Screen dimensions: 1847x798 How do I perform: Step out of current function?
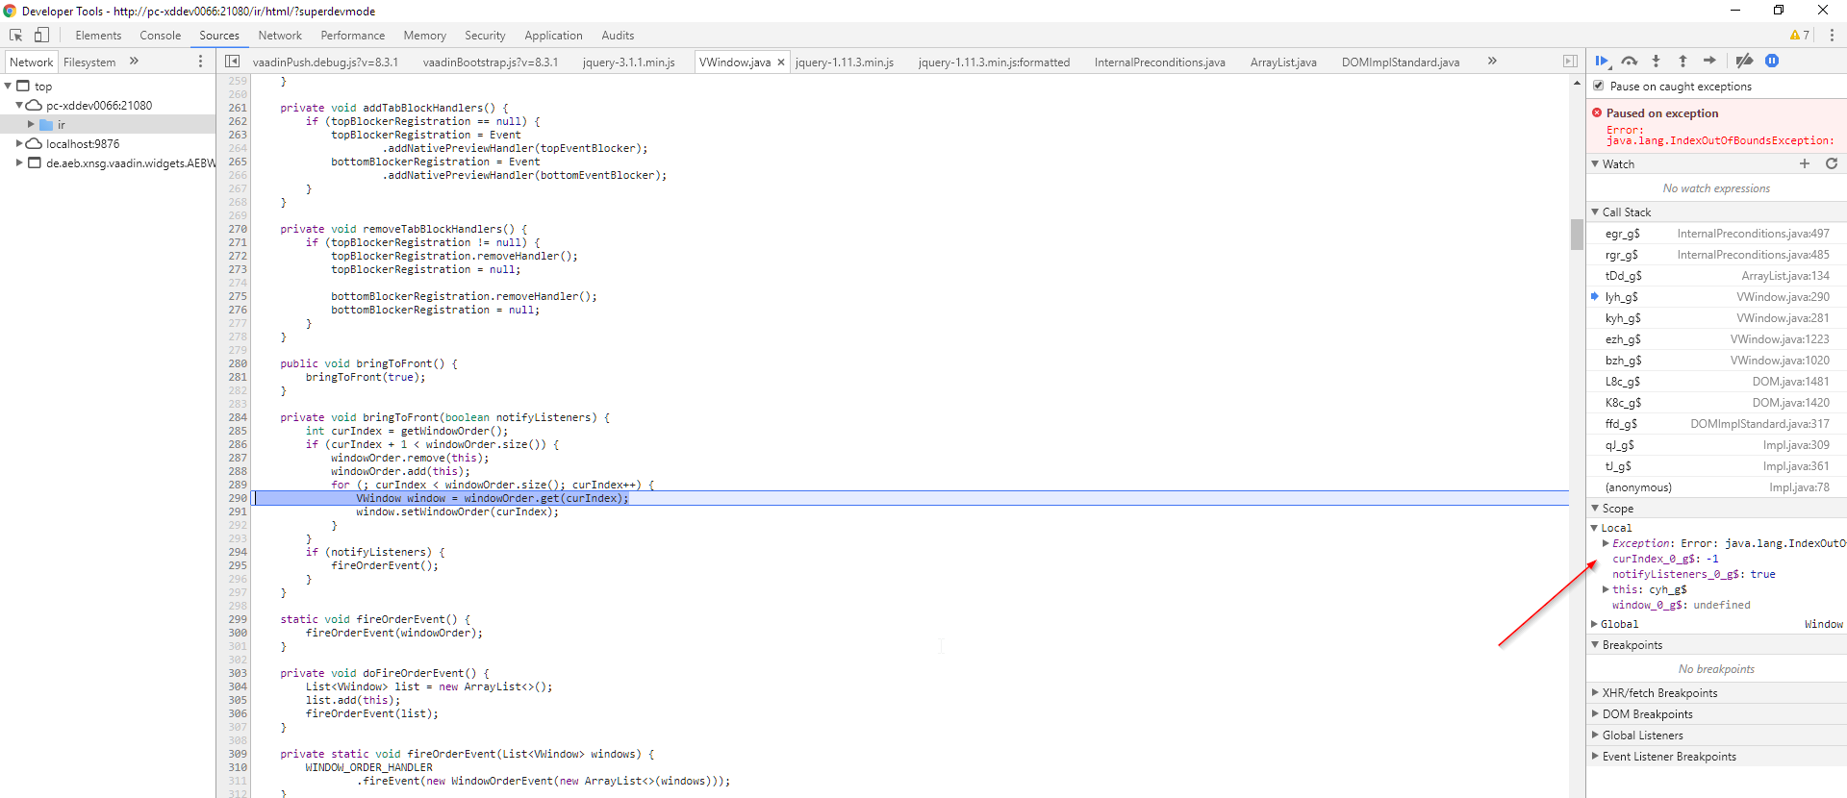pyautogui.click(x=1683, y=61)
